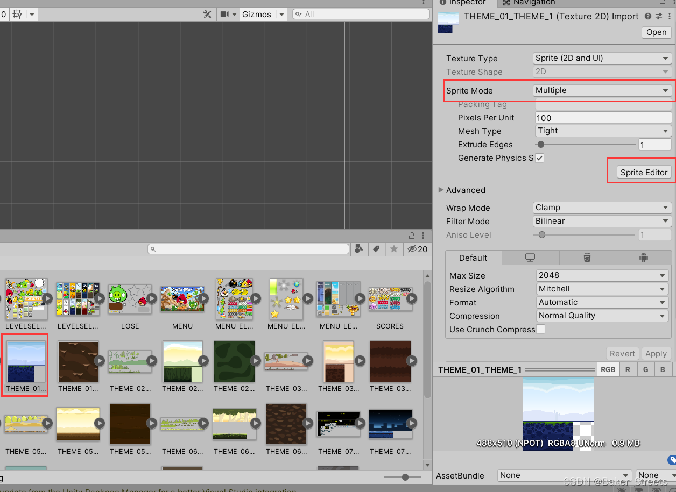This screenshot has height=492, width=676.
Task: Open the Project window more options menu
Action: point(424,235)
